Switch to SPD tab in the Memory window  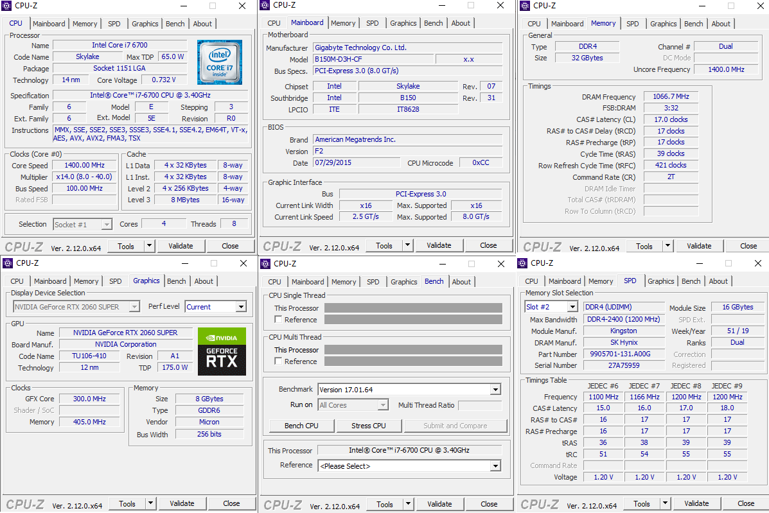coord(633,24)
